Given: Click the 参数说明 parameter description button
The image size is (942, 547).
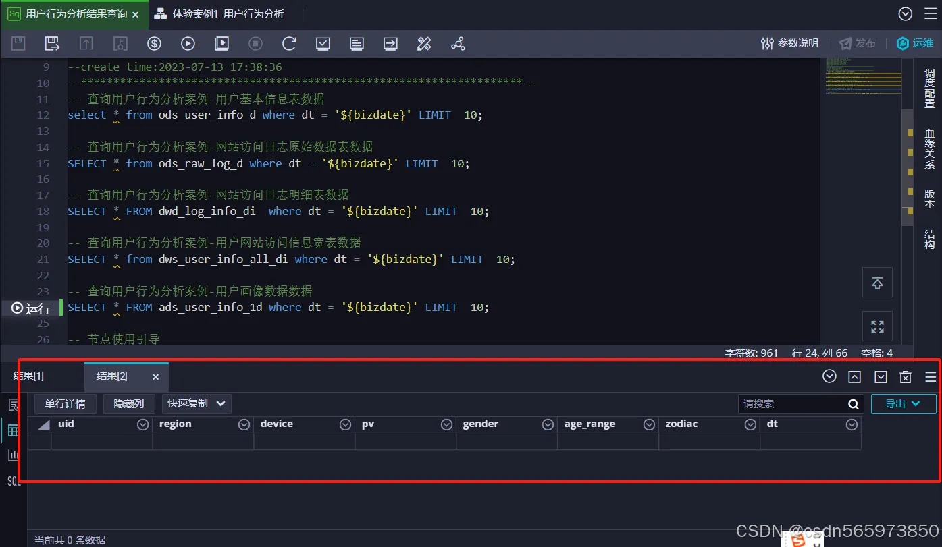Looking at the screenshot, I should coord(789,42).
